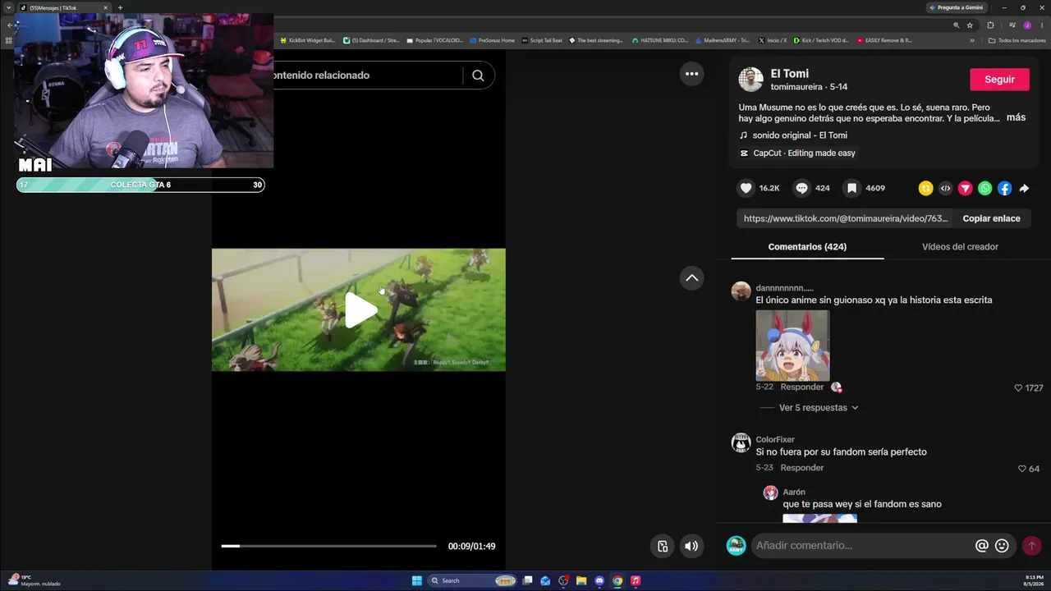Go to previous video with up chevron
The width and height of the screenshot is (1051, 591).
coord(691,278)
